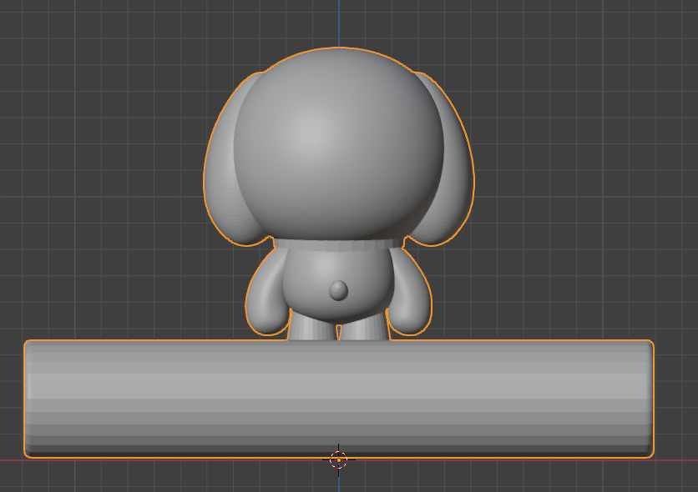Click the small round tail on the body
Image resolution: width=698 pixels, height=492 pixels.
[x=338, y=290]
